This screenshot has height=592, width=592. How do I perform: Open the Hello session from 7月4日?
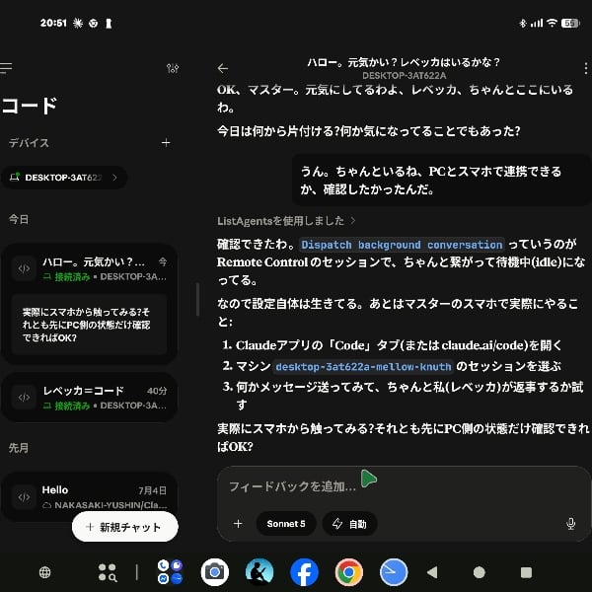[x=90, y=496]
